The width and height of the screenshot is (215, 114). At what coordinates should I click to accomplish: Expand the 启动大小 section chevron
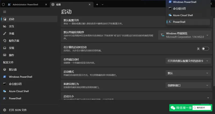tap(208, 98)
